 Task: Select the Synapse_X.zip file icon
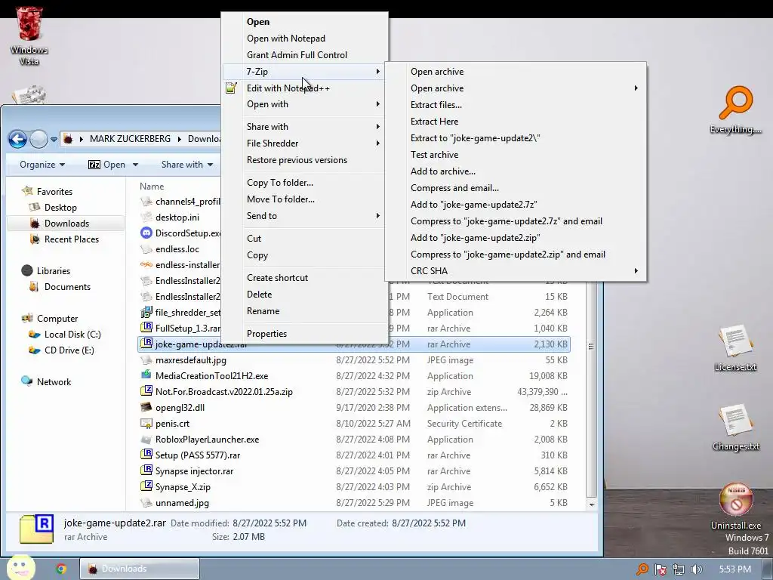tap(146, 486)
